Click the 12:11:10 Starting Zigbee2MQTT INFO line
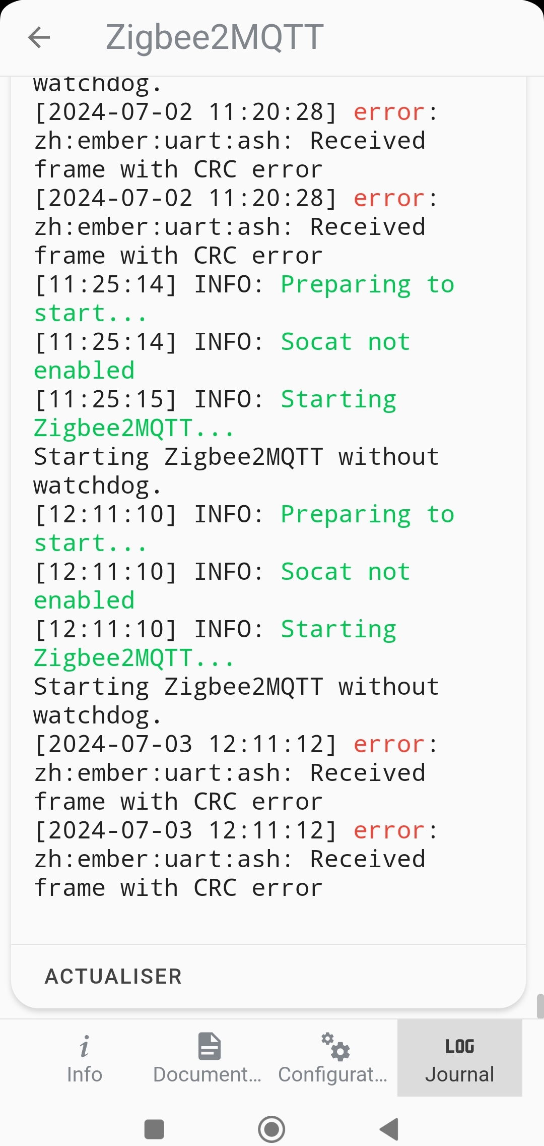544x1146 pixels. pos(216,644)
